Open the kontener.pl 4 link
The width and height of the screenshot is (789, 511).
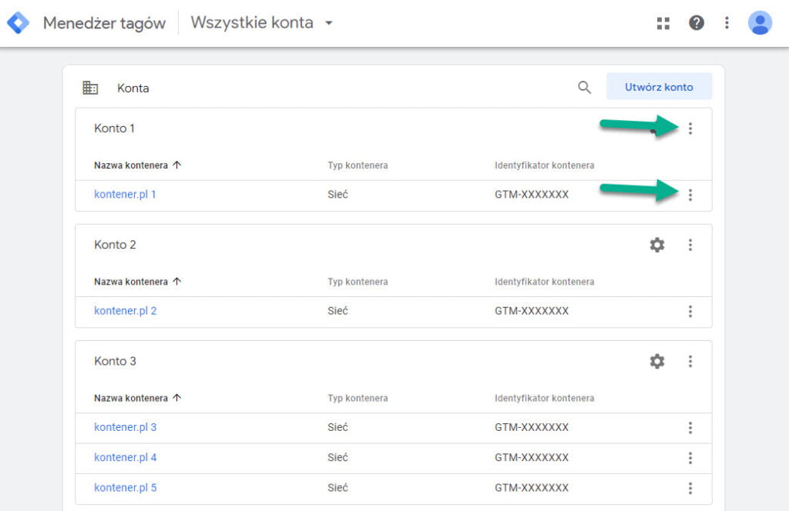click(126, 457)
